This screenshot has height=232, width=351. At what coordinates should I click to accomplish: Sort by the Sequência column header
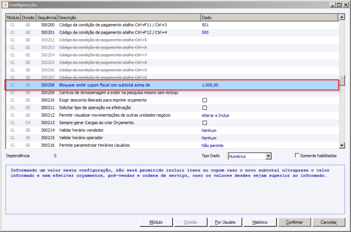46,17
